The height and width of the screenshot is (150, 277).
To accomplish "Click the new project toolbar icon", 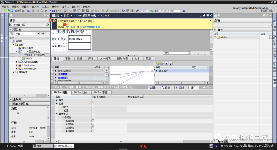I will (4, 11).
